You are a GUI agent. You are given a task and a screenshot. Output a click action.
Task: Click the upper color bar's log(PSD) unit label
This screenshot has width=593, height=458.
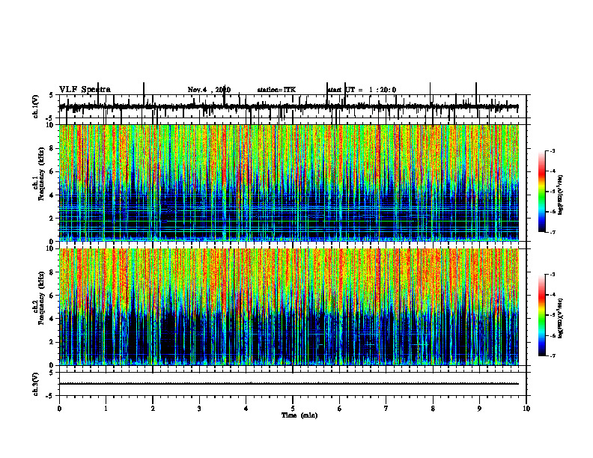561,195
